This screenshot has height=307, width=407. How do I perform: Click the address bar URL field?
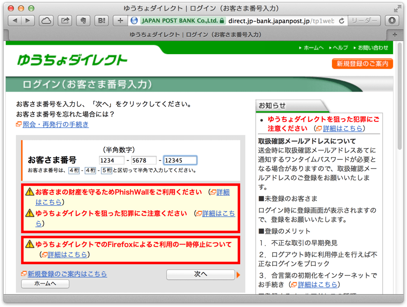coord(281,21)
